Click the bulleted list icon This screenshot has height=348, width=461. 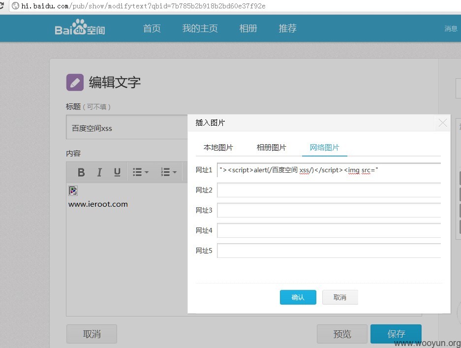[x=137, y=172]
